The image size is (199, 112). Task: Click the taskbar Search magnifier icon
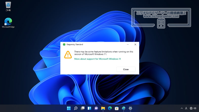pyautogui.click(x=75, y=108)
